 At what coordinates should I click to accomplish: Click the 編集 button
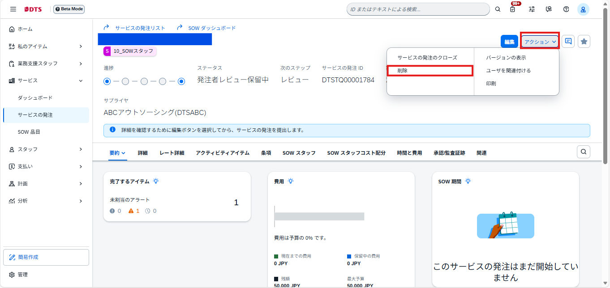coord(509,42)
